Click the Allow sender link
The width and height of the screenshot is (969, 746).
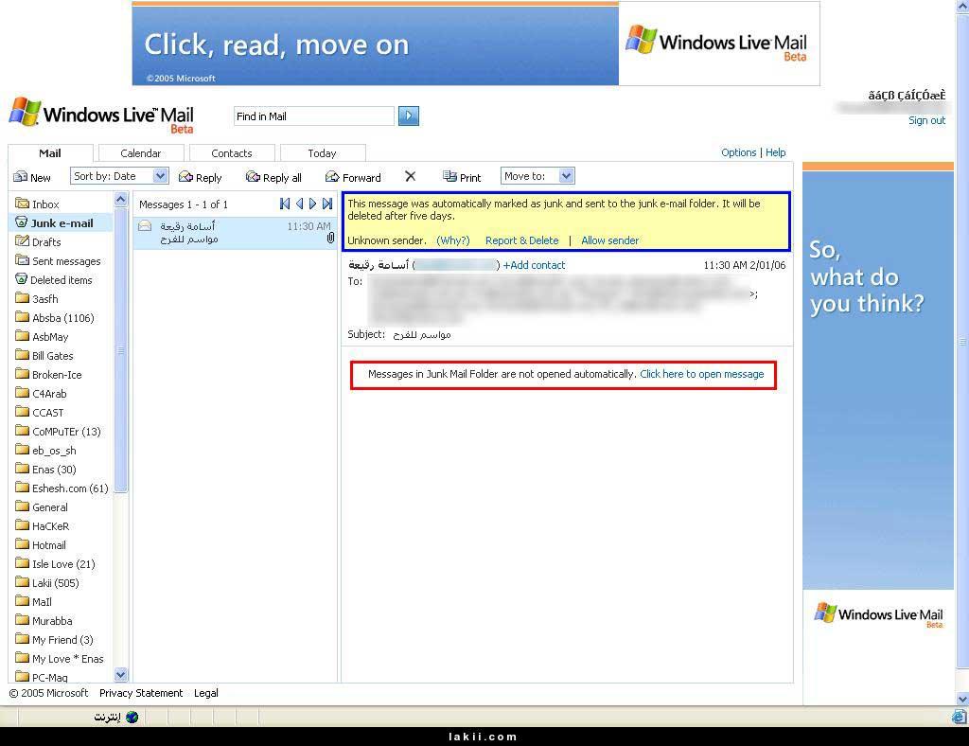[x=610, y=240]
